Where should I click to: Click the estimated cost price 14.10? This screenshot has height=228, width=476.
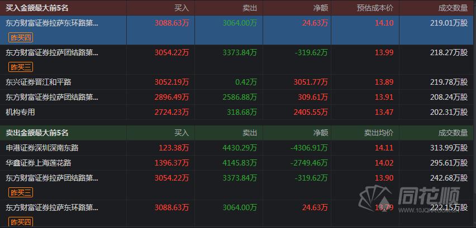click(x=384, y=23)
